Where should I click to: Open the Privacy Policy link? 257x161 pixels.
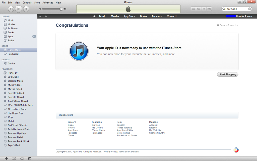point(110,152)
